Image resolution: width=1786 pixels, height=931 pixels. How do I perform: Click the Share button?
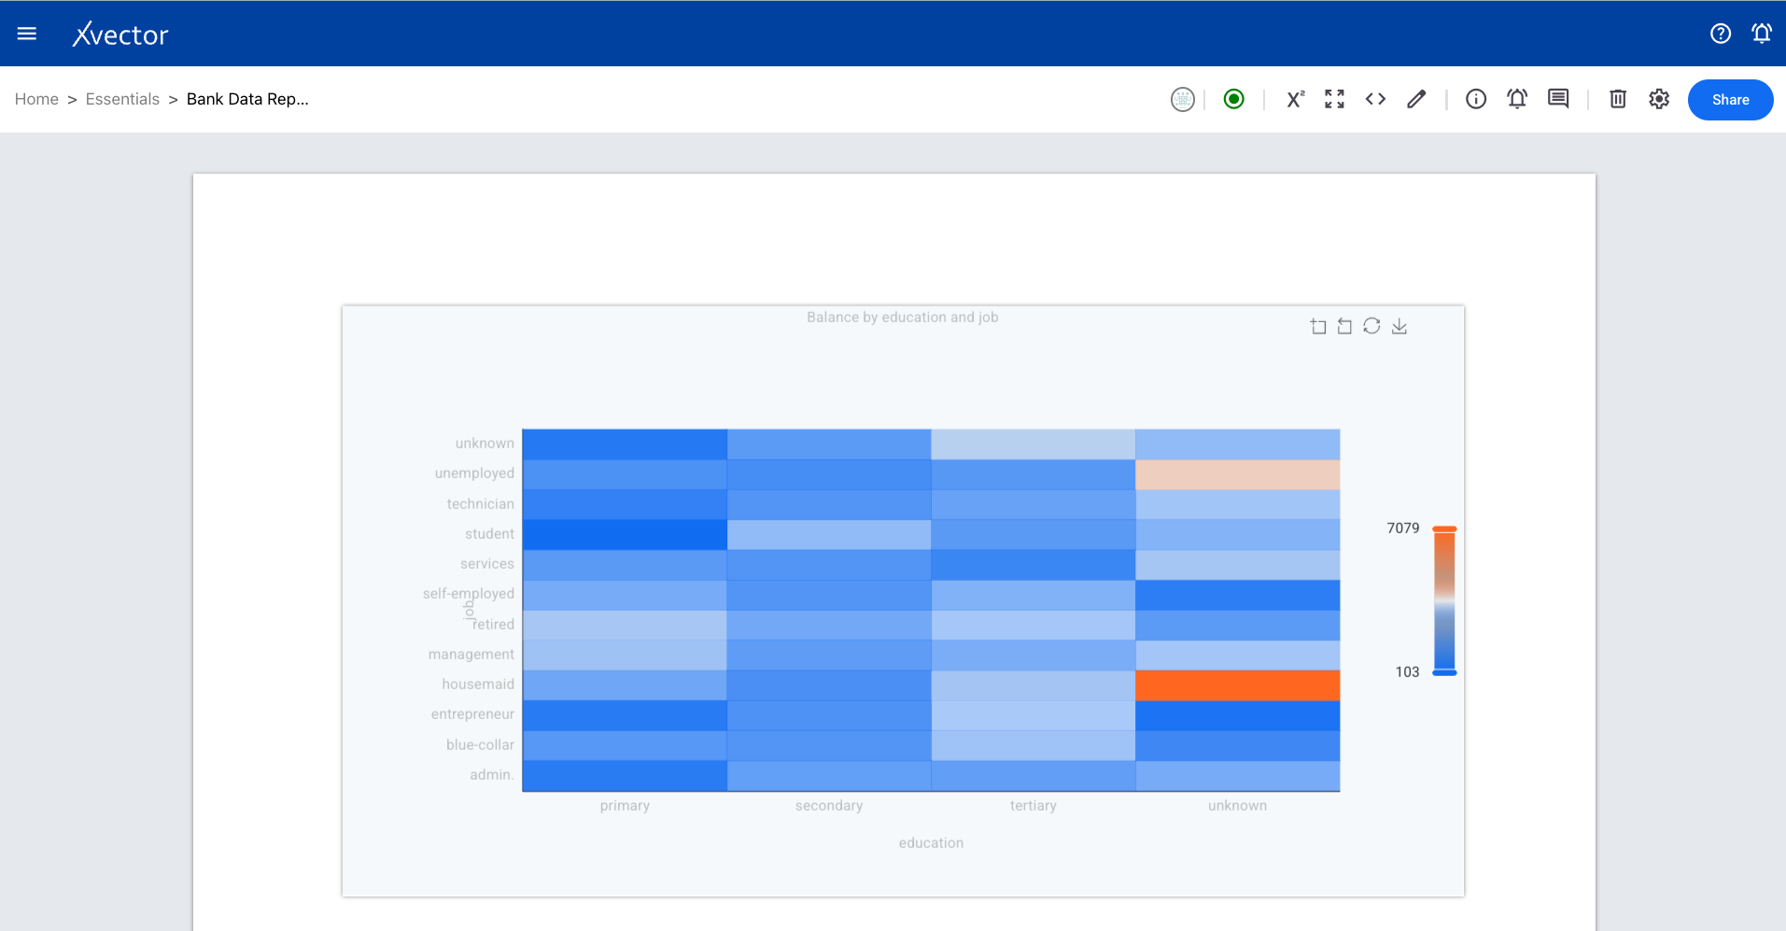click(1731, 100)
